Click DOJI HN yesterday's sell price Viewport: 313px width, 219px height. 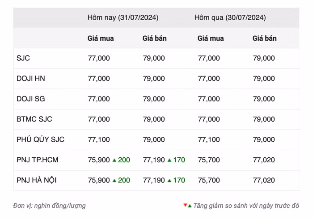264,79
